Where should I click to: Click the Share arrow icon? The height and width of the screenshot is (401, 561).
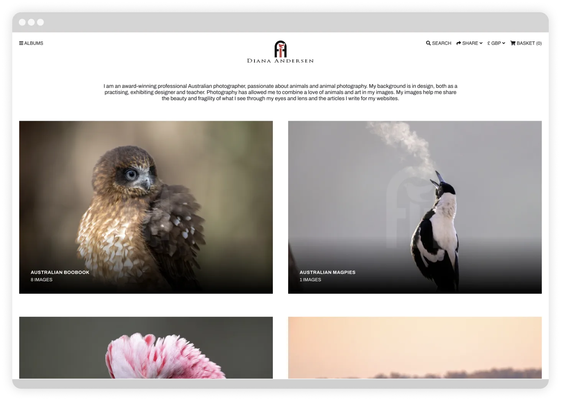(459, 43)
